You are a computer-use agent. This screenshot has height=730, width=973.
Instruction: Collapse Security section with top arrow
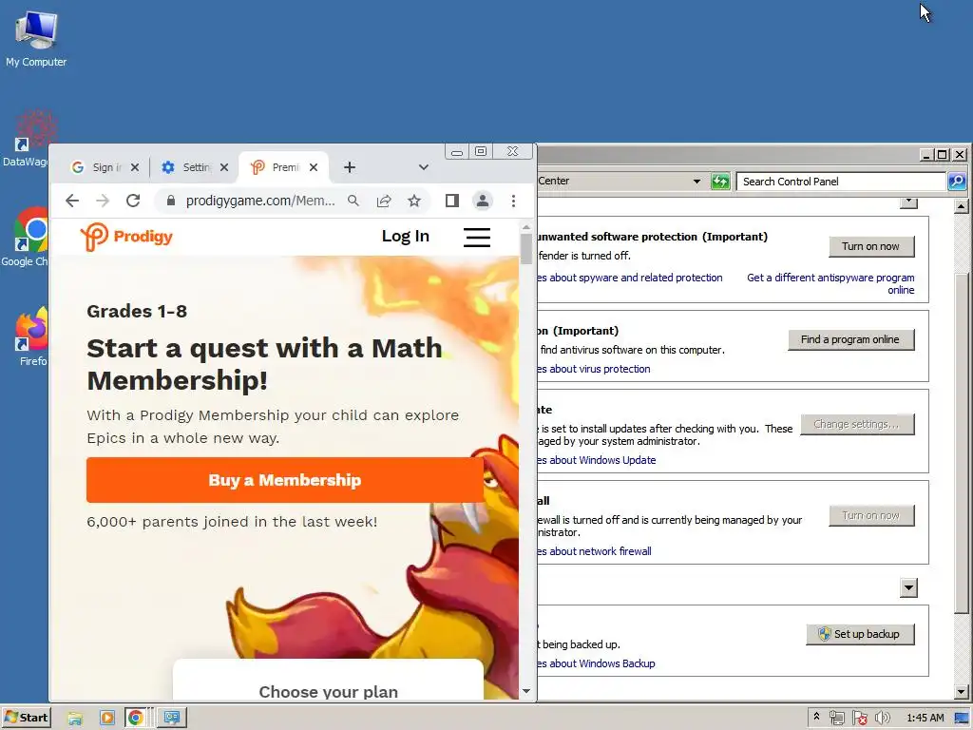(x=908, y=202)
